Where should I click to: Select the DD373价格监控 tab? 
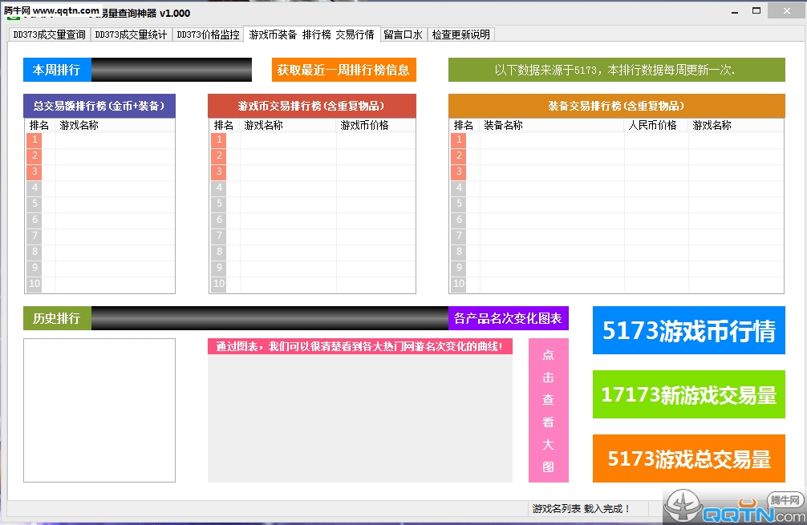pos(208,34)
